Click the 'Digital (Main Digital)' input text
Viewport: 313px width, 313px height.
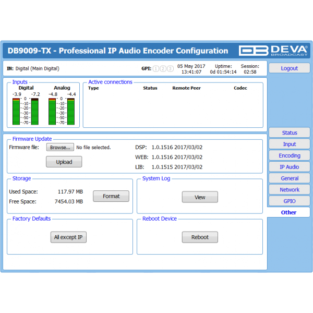(38, 68)
